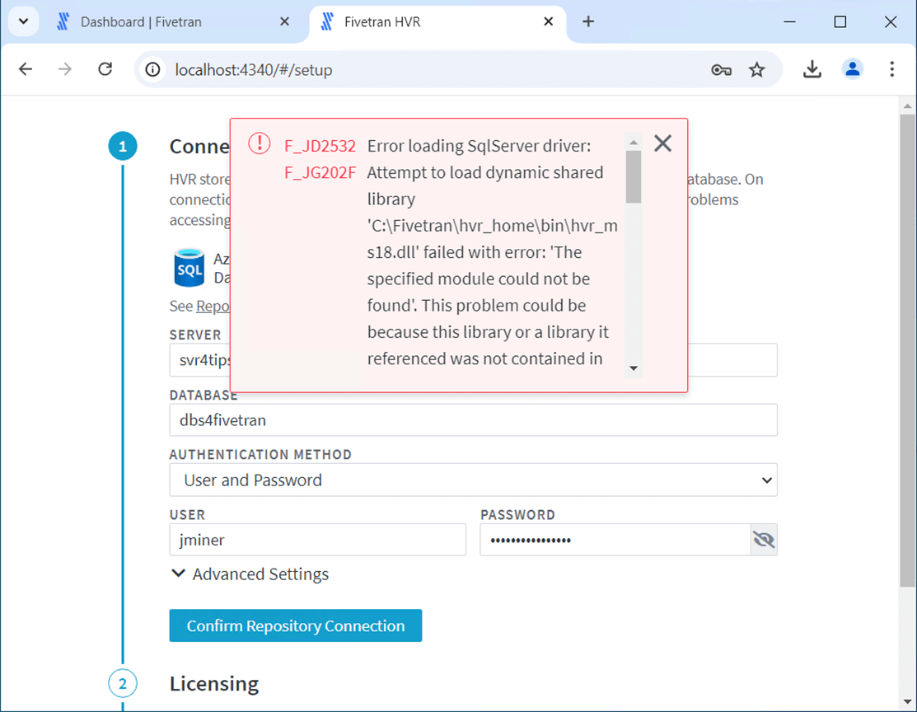Select step 2 Licensing circle
Screen dimensions: 917x712
click(123, 683)
